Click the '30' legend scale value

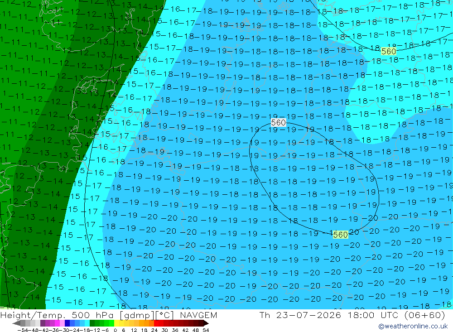[165, 330]
